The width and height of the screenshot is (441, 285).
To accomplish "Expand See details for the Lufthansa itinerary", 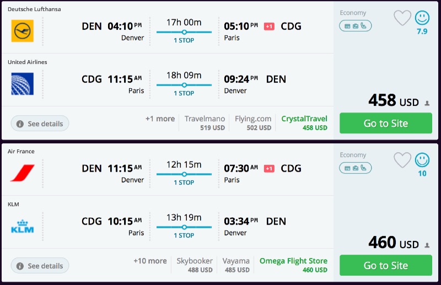I will 40,123.
